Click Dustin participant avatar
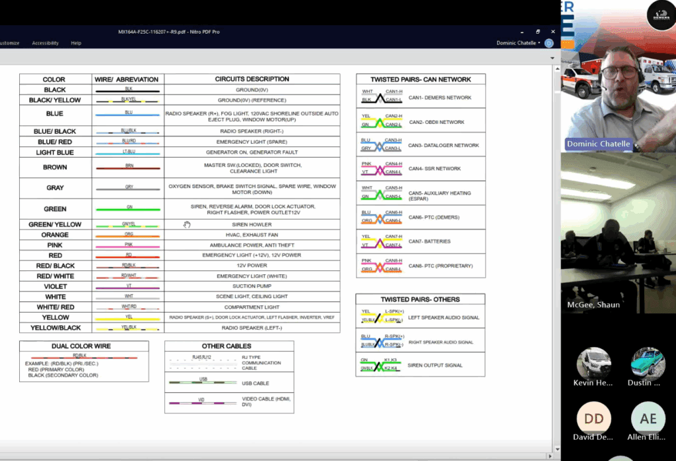 pos(648,364)
